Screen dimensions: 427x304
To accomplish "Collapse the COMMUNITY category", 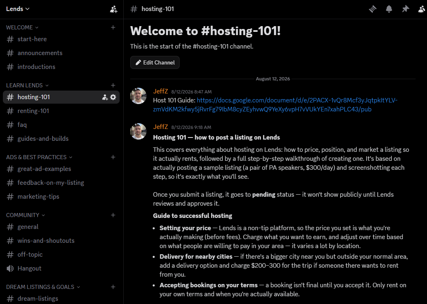I will click(x=25, y=215).
